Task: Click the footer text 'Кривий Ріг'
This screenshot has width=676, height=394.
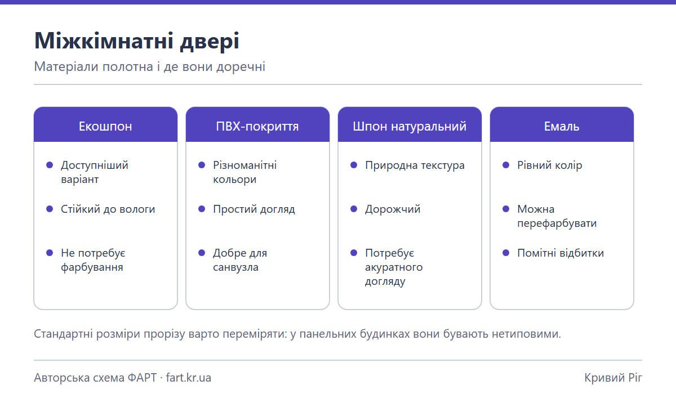Action: [613, 377]
